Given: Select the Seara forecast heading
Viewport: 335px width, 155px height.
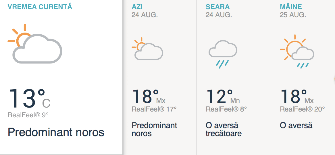Looking at the screenshot, I should coord(217,7).
